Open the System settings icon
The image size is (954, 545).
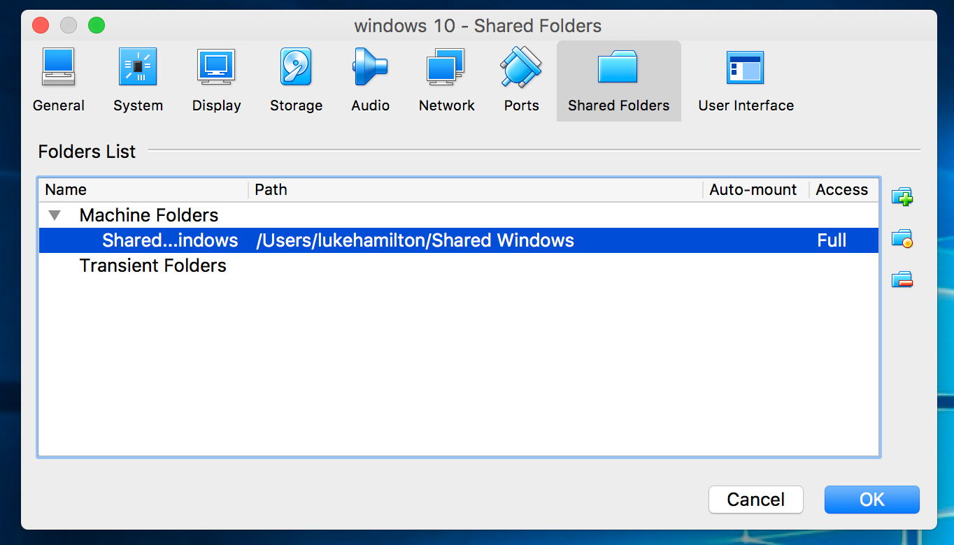[138, 67]
